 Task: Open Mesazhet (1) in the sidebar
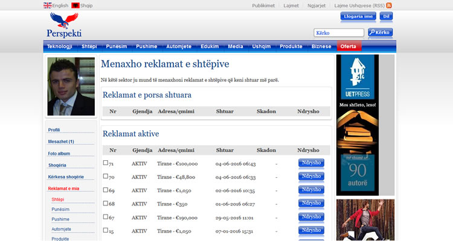[61, 142]
